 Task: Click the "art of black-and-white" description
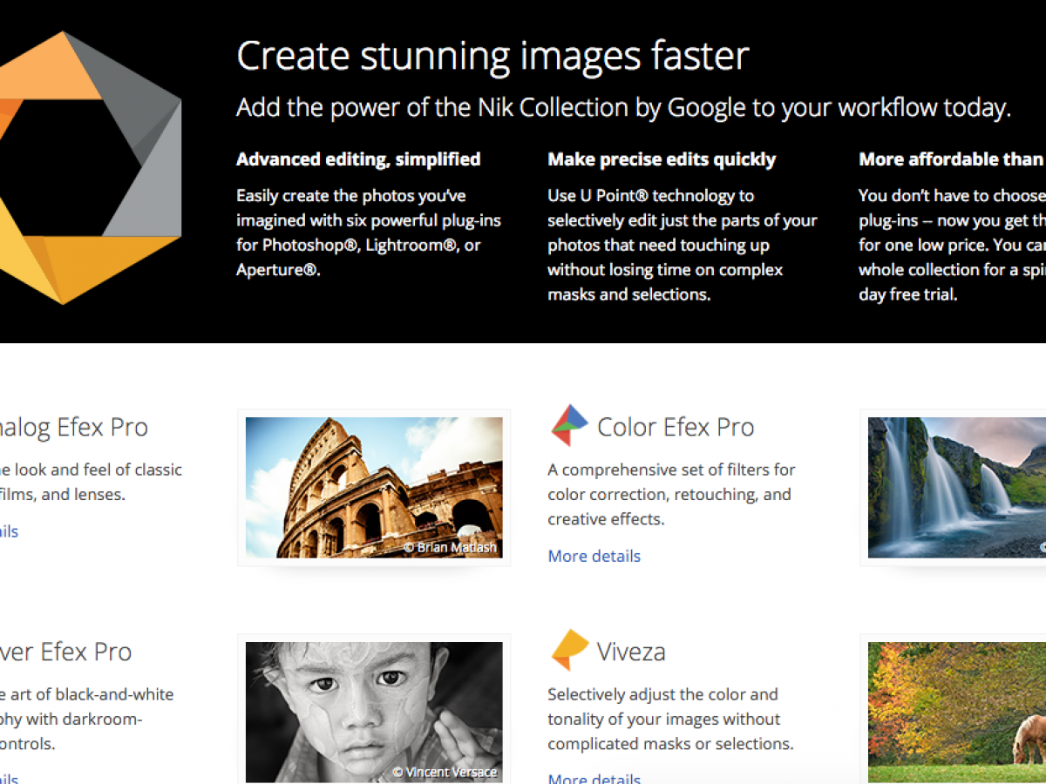point(87,719)
